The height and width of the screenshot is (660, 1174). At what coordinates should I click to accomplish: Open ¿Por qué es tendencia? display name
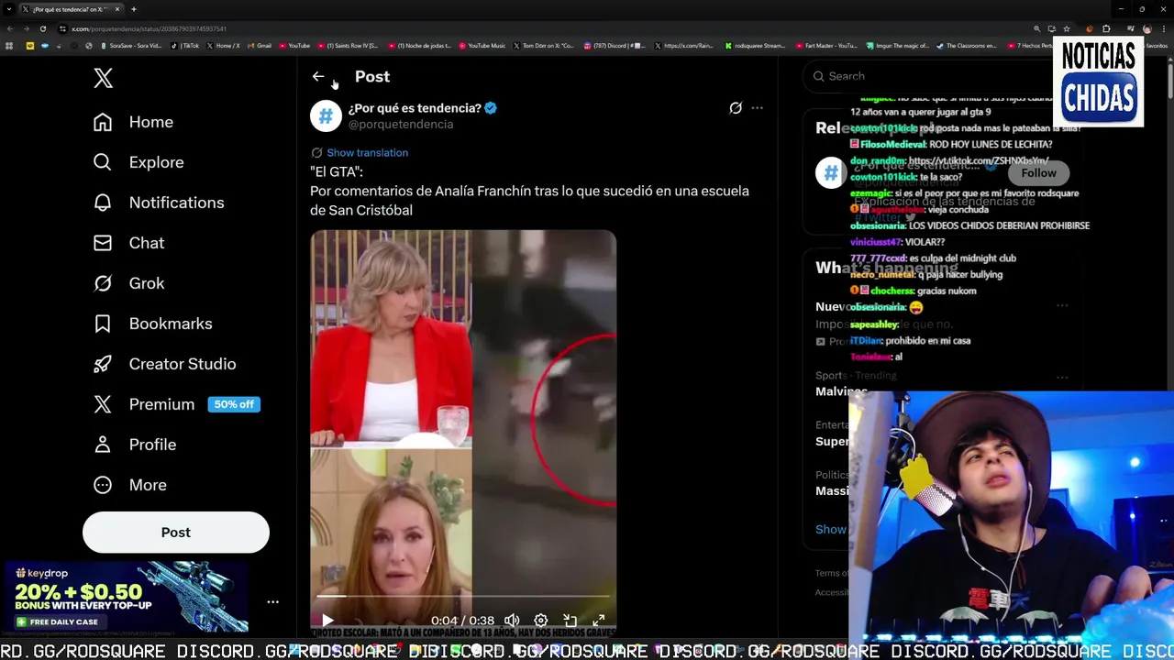point(415,108)
